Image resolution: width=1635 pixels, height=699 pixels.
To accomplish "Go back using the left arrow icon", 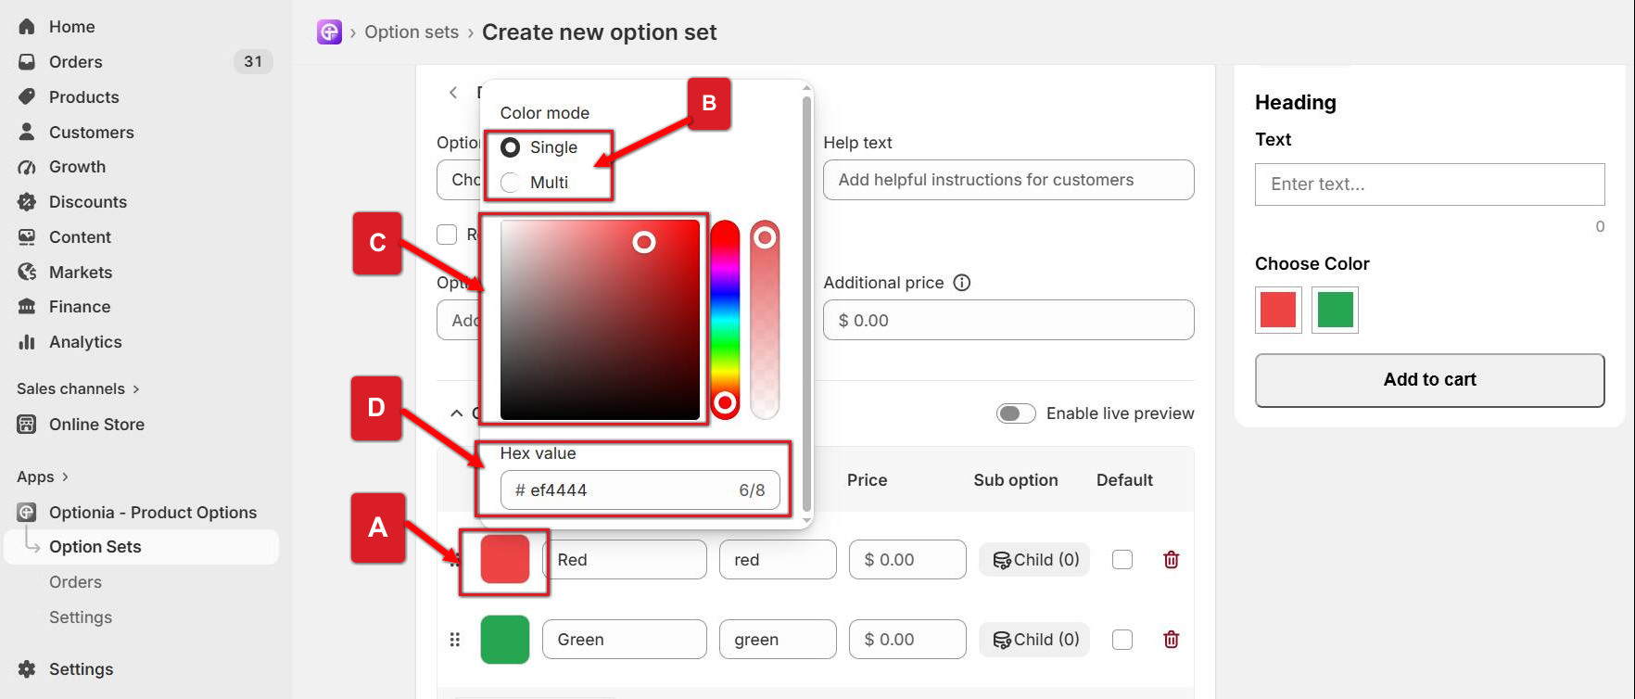I will (453, 92).
